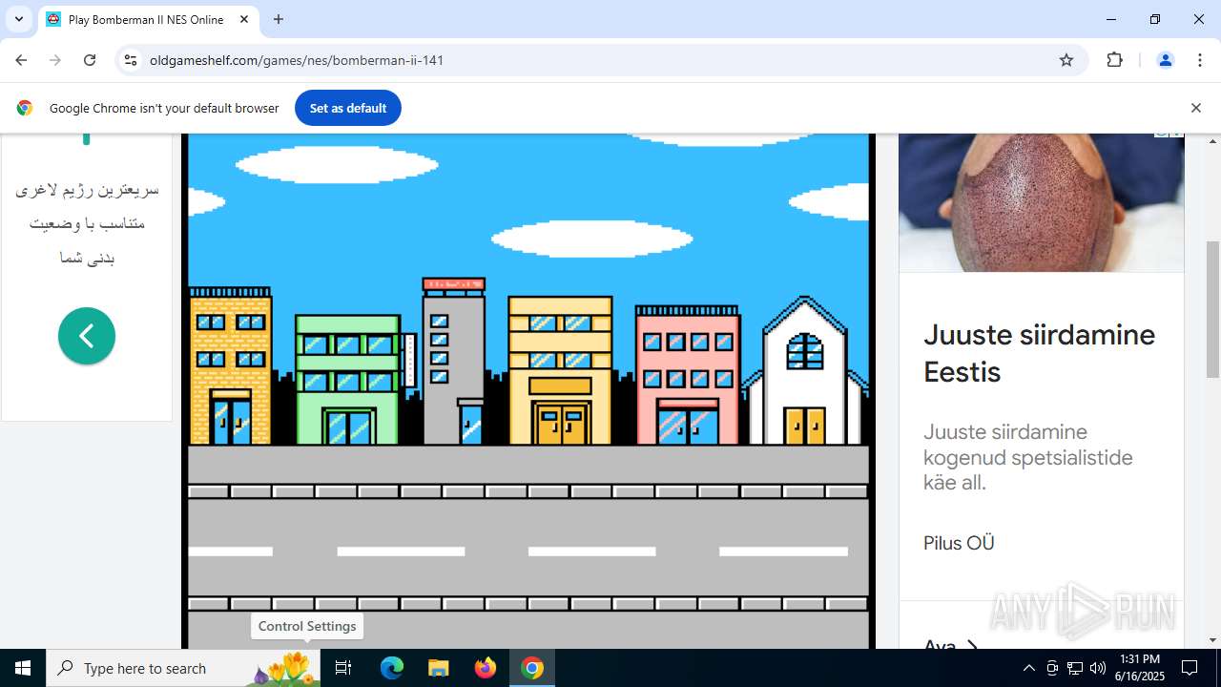The width and height of the screenshot is (1221, 687).
Task: Click the Bomberman game canvas
Action: pyautogui.click(x=528, y=391)
